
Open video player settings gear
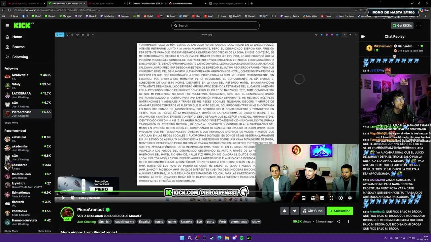tap(350, 198)
